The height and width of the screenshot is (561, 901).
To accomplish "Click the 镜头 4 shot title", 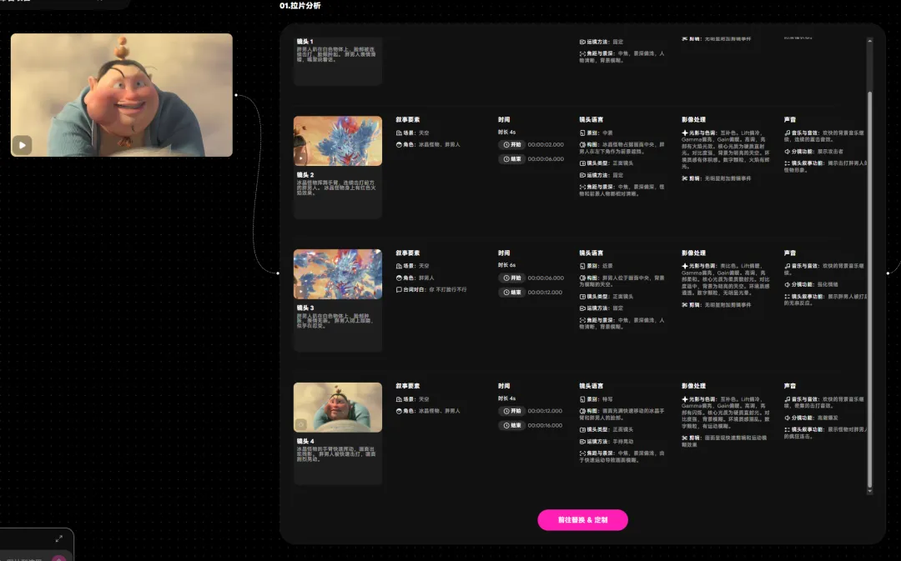I will tap(305, 441).
